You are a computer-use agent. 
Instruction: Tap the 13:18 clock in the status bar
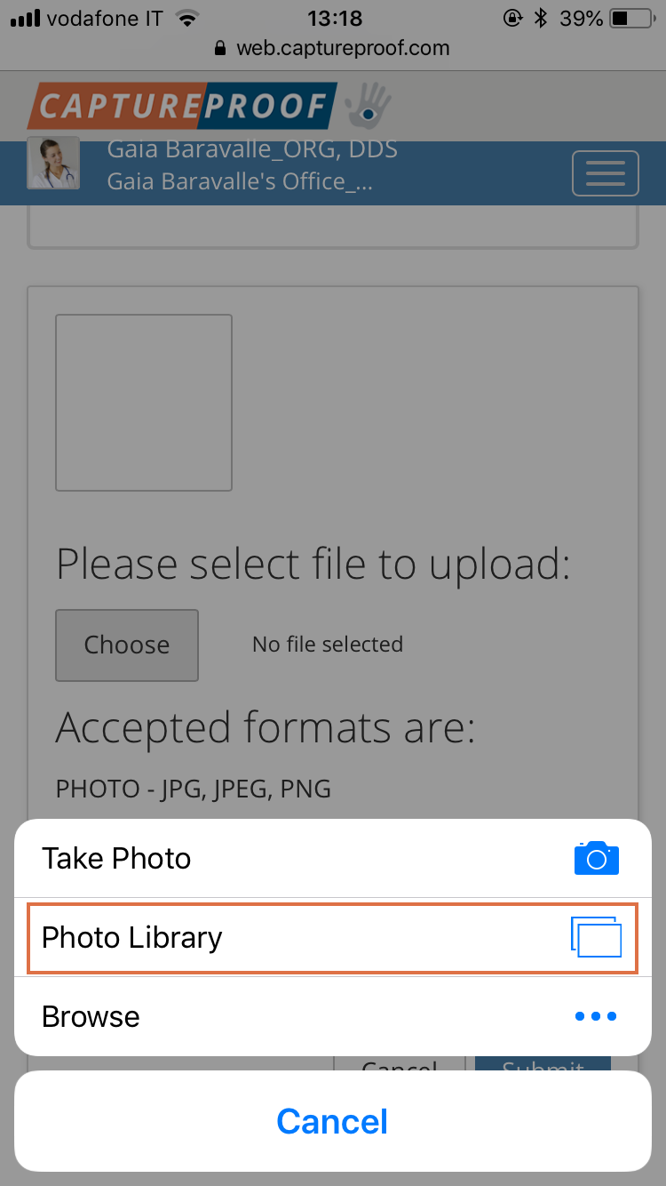[x=335, y=18]
